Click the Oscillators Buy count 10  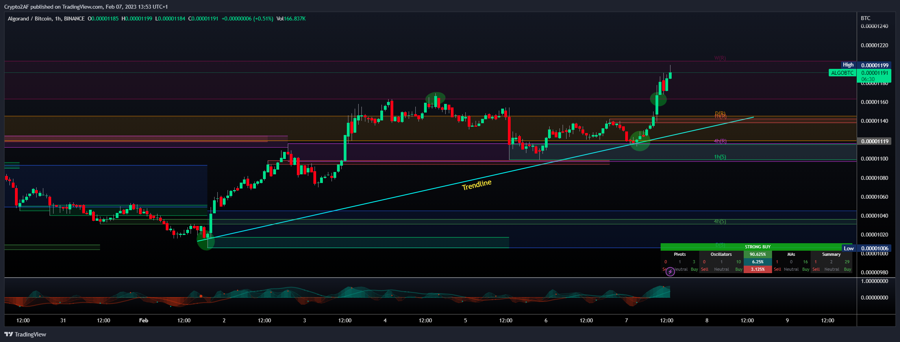coord(739,262)
